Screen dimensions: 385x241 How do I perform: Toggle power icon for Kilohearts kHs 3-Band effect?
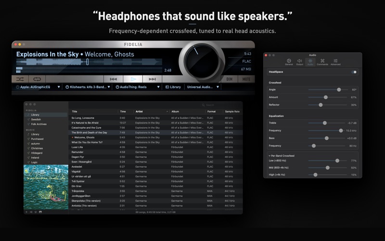pyautogui.click(x=67, y=87)
